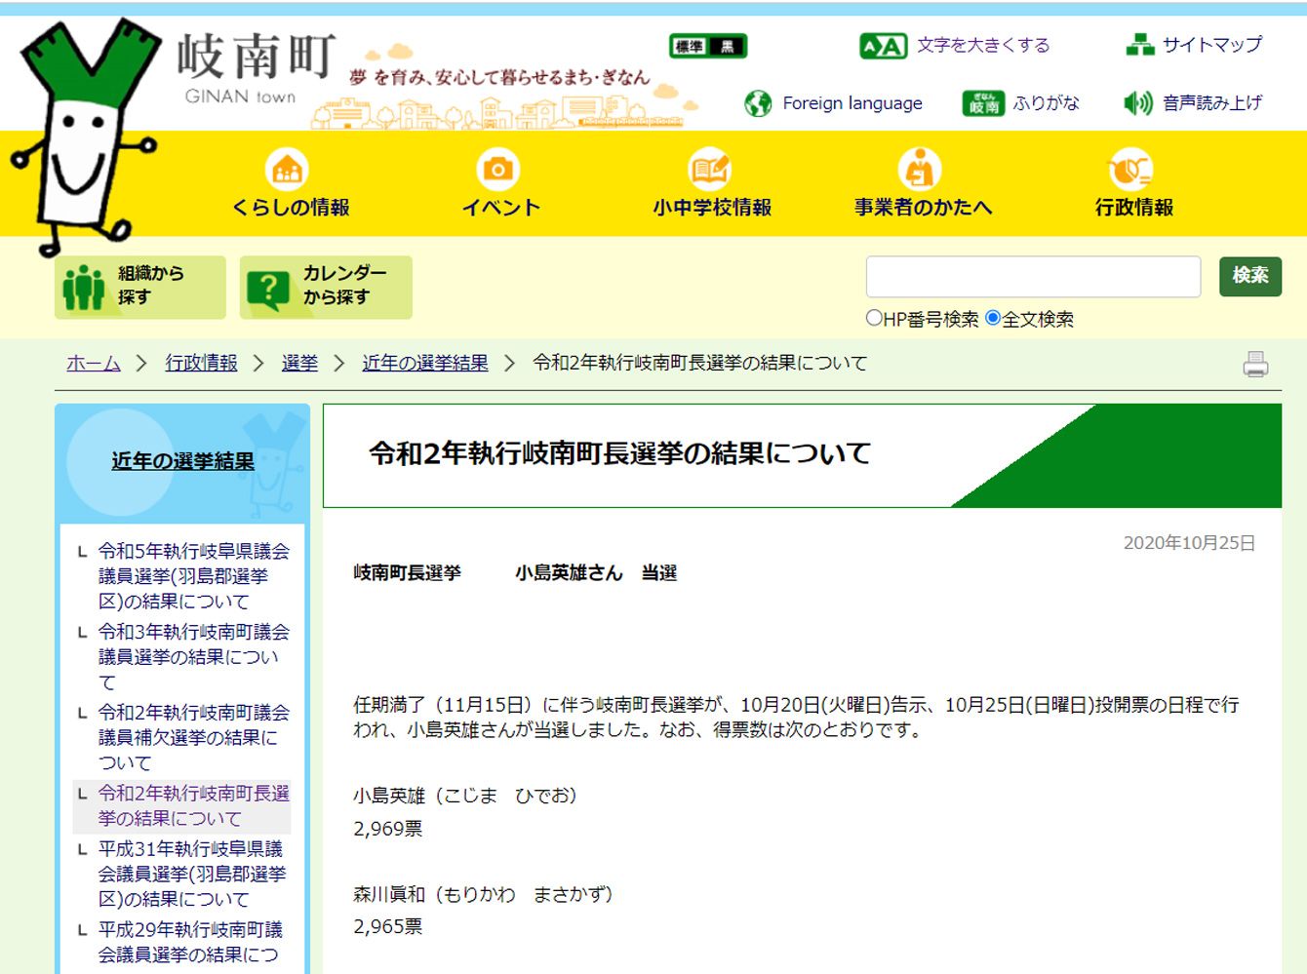This screenshot has width=1307, height=974.
Task: Select the HP番号検索 radio button
Action: point(874,318)
